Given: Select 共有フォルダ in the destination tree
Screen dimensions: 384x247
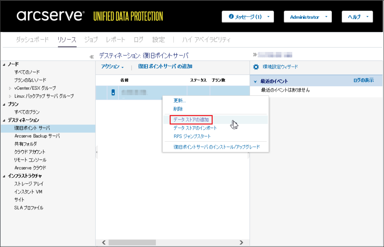Looking at the screenshot, I should click(26, 144).
